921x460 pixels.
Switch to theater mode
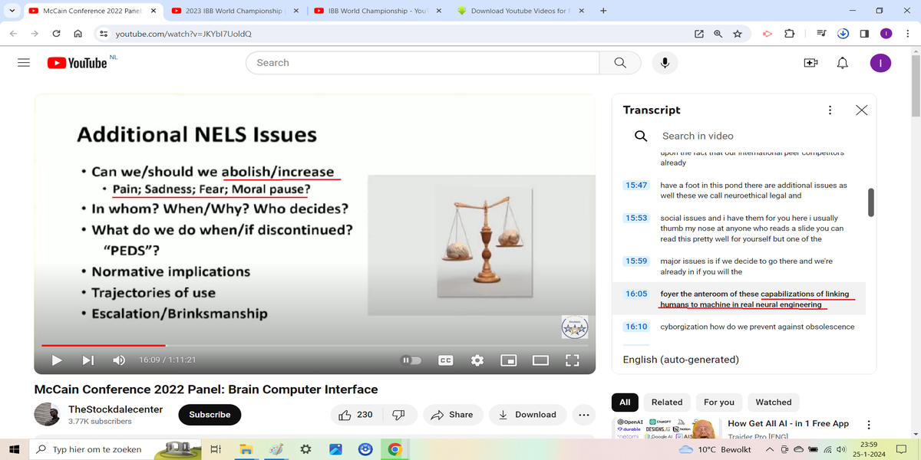click(x=540, y=360)
